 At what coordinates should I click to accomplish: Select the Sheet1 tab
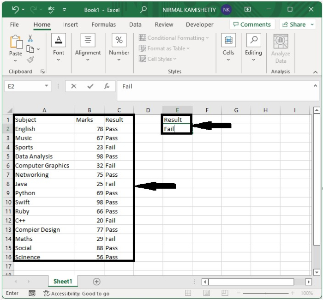63,281
